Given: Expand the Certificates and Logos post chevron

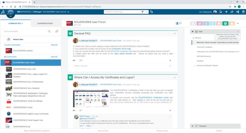Looking at the screenshot, I should pyautogui.click(x=175, y=77).
